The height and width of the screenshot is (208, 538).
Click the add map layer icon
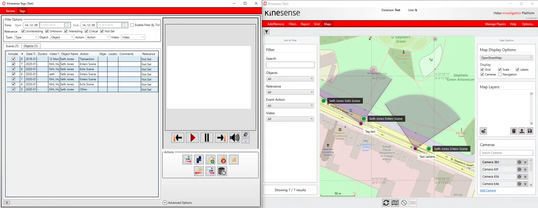(x=483, y=131)
